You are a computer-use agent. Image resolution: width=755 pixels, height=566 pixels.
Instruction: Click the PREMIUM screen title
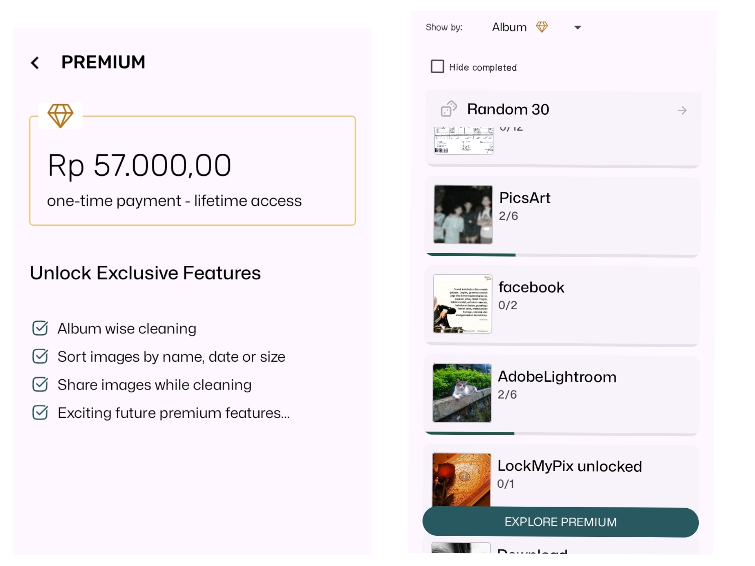click(103, 62)
